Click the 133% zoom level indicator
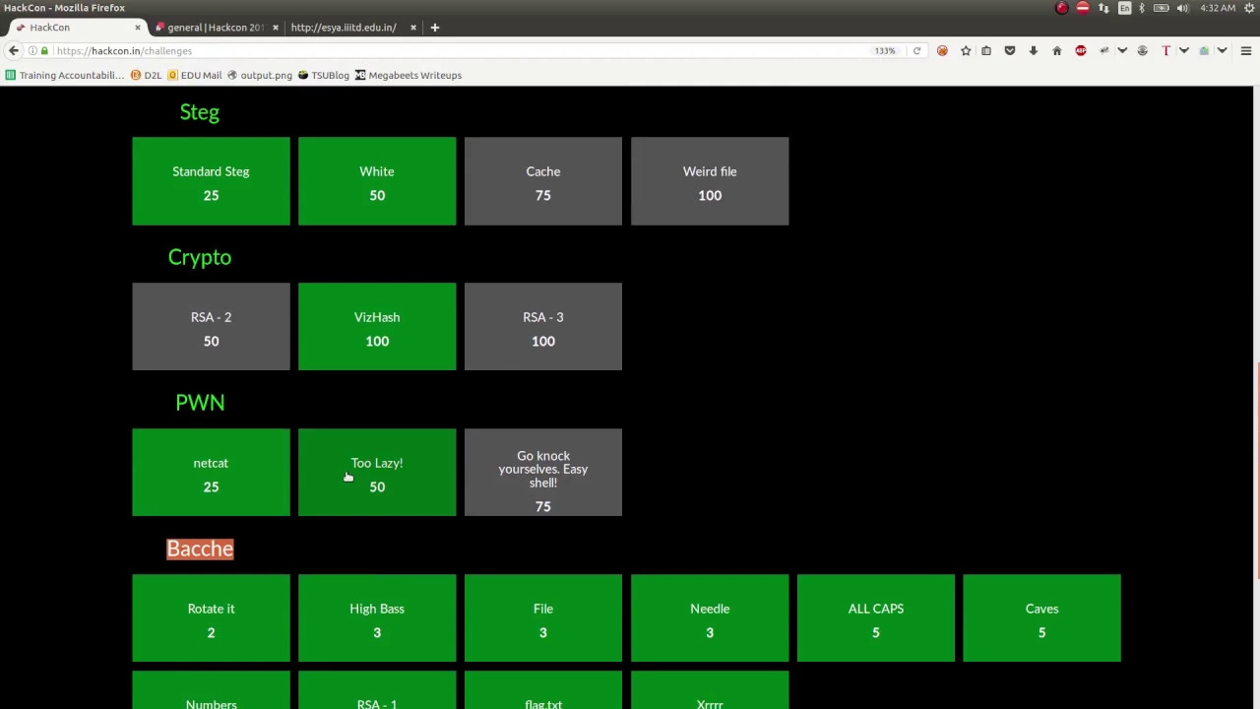The width and height of the screenshot is (1260, 709). click(x=885, y=51)
